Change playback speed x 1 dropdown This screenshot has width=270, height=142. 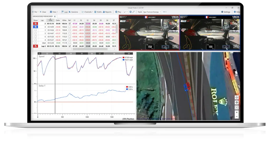[126, 12]
